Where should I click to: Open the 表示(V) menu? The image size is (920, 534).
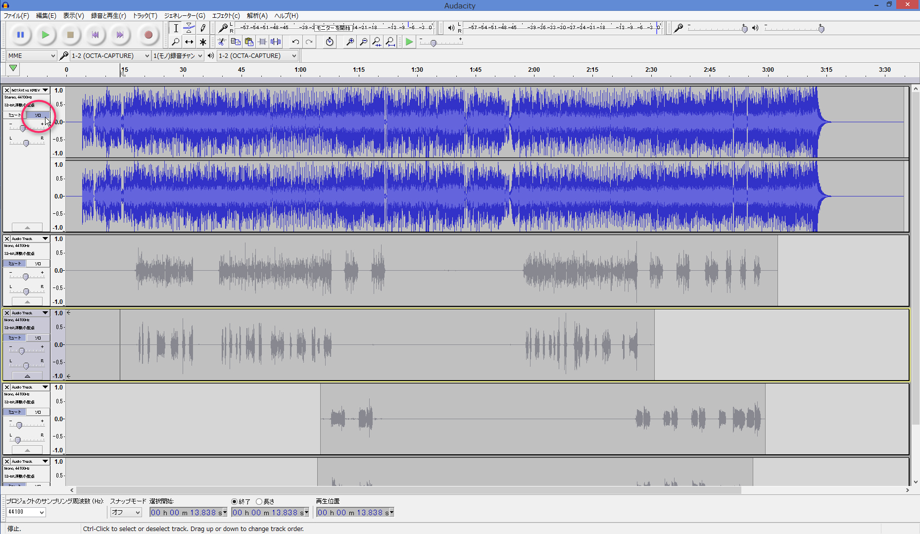tap(73, 15)
